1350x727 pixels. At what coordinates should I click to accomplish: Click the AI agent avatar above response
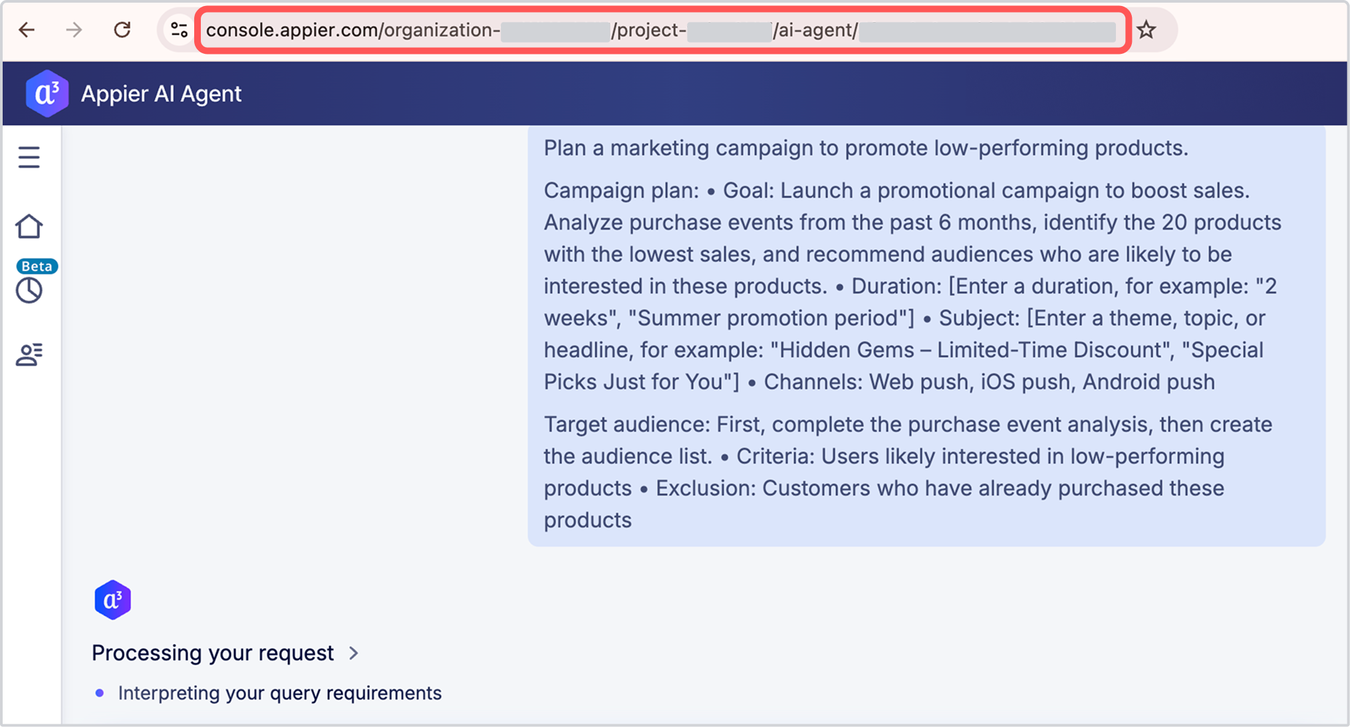[x=112, y=600]
